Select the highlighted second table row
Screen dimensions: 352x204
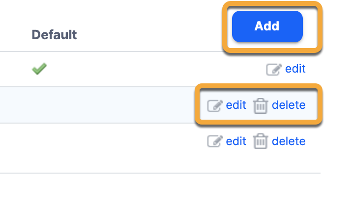point(123,105)
